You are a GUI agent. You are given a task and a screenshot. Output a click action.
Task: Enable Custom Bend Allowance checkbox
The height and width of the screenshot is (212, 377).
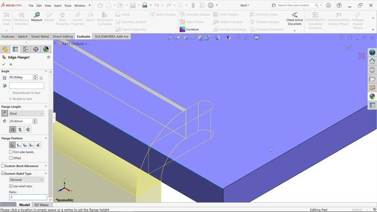[x=3, y=166]
